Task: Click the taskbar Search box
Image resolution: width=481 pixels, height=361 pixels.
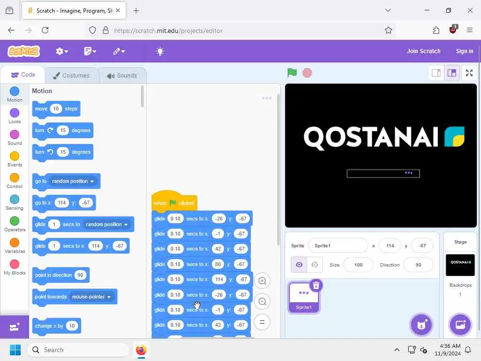Action: point(78,350)
